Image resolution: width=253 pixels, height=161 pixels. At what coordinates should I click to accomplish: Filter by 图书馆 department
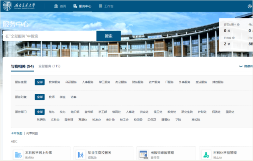[x=69, y=120]
